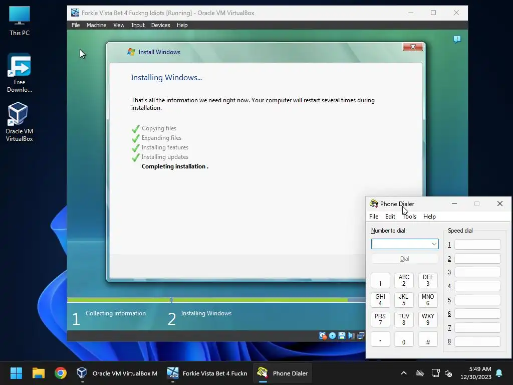This screenshot has height=385, width=513.
Task: Open the Phone Dialer Edit menu
Action: [390, 217]
